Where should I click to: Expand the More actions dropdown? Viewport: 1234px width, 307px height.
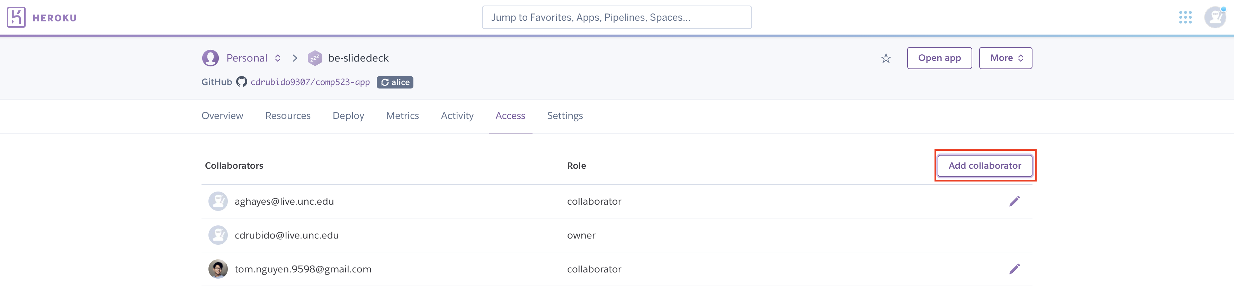pos(1005,58)
